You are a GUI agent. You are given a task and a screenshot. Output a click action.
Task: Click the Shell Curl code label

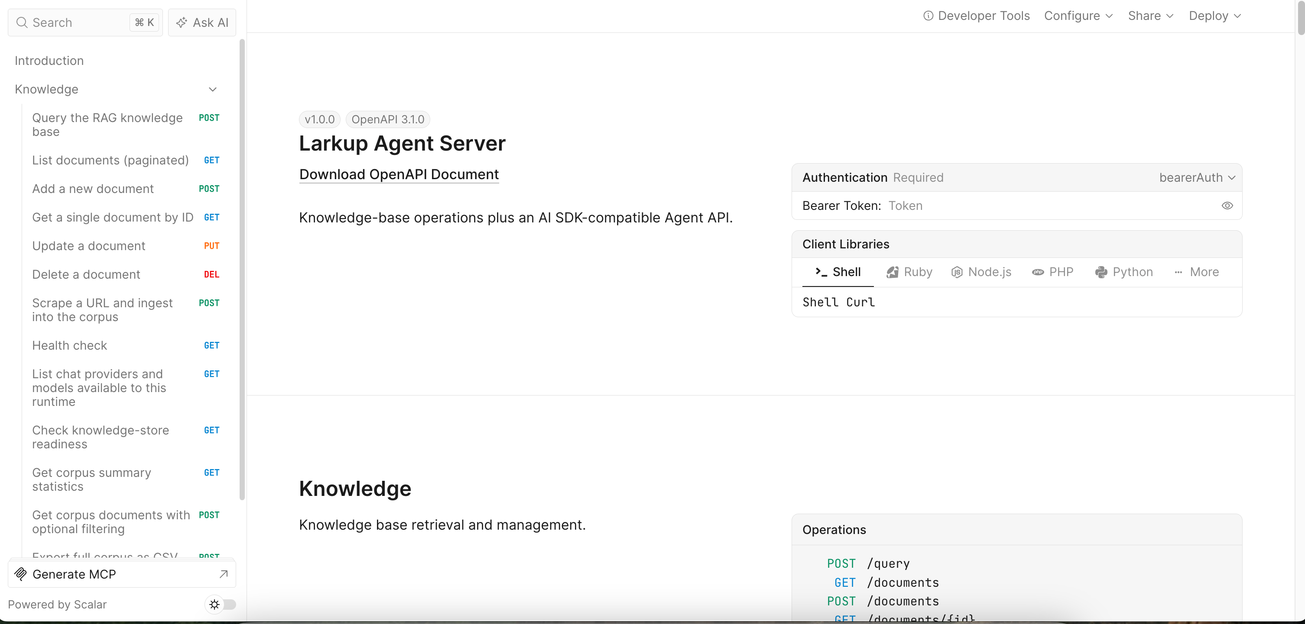838,302
